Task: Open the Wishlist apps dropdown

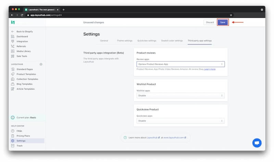Action: tap(180, 95)
